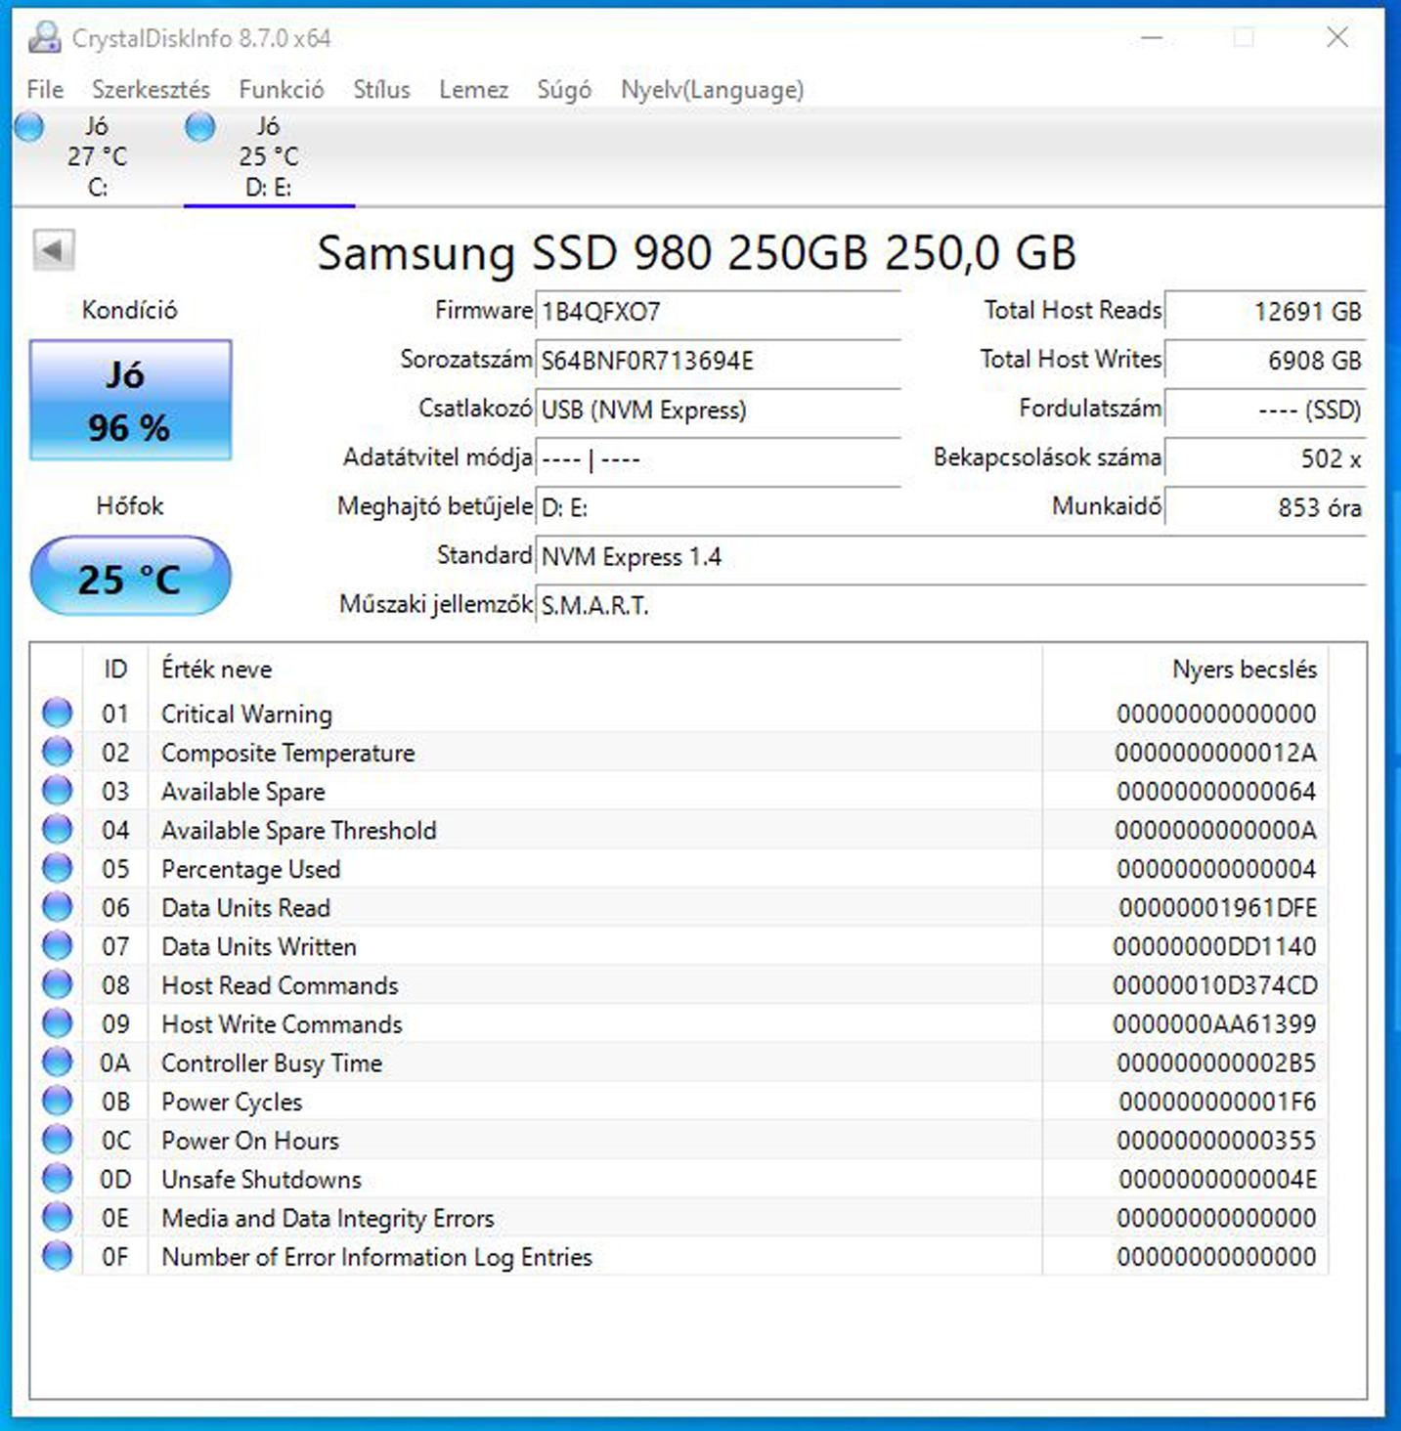Click the interface field USB (NVM Express)

[718, 410]
